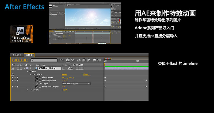Image resolution: width=214 pixels, height=113 pixels.
Task: Click the time navigator bar above ruler
Action: (x=107, y=59)
